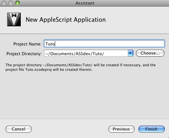This screenshot has width=169, height=138.
Task: Click the tuxedo AppleScript application icon
Action: pyautogui.click(x=14, y=19)
